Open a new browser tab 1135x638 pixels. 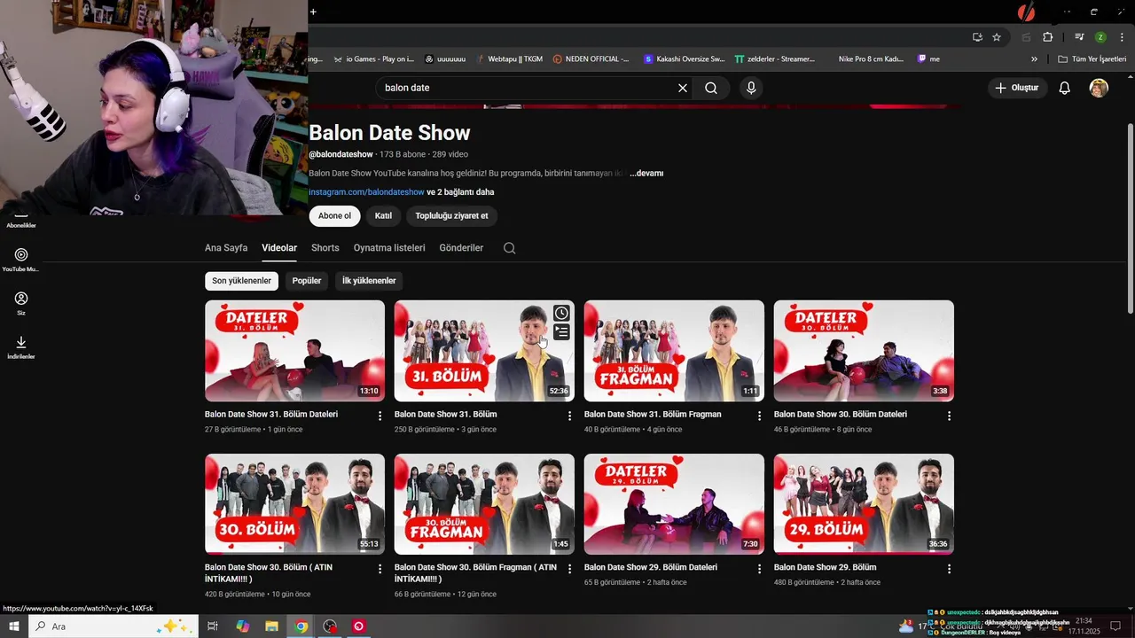tap(313, 12)
